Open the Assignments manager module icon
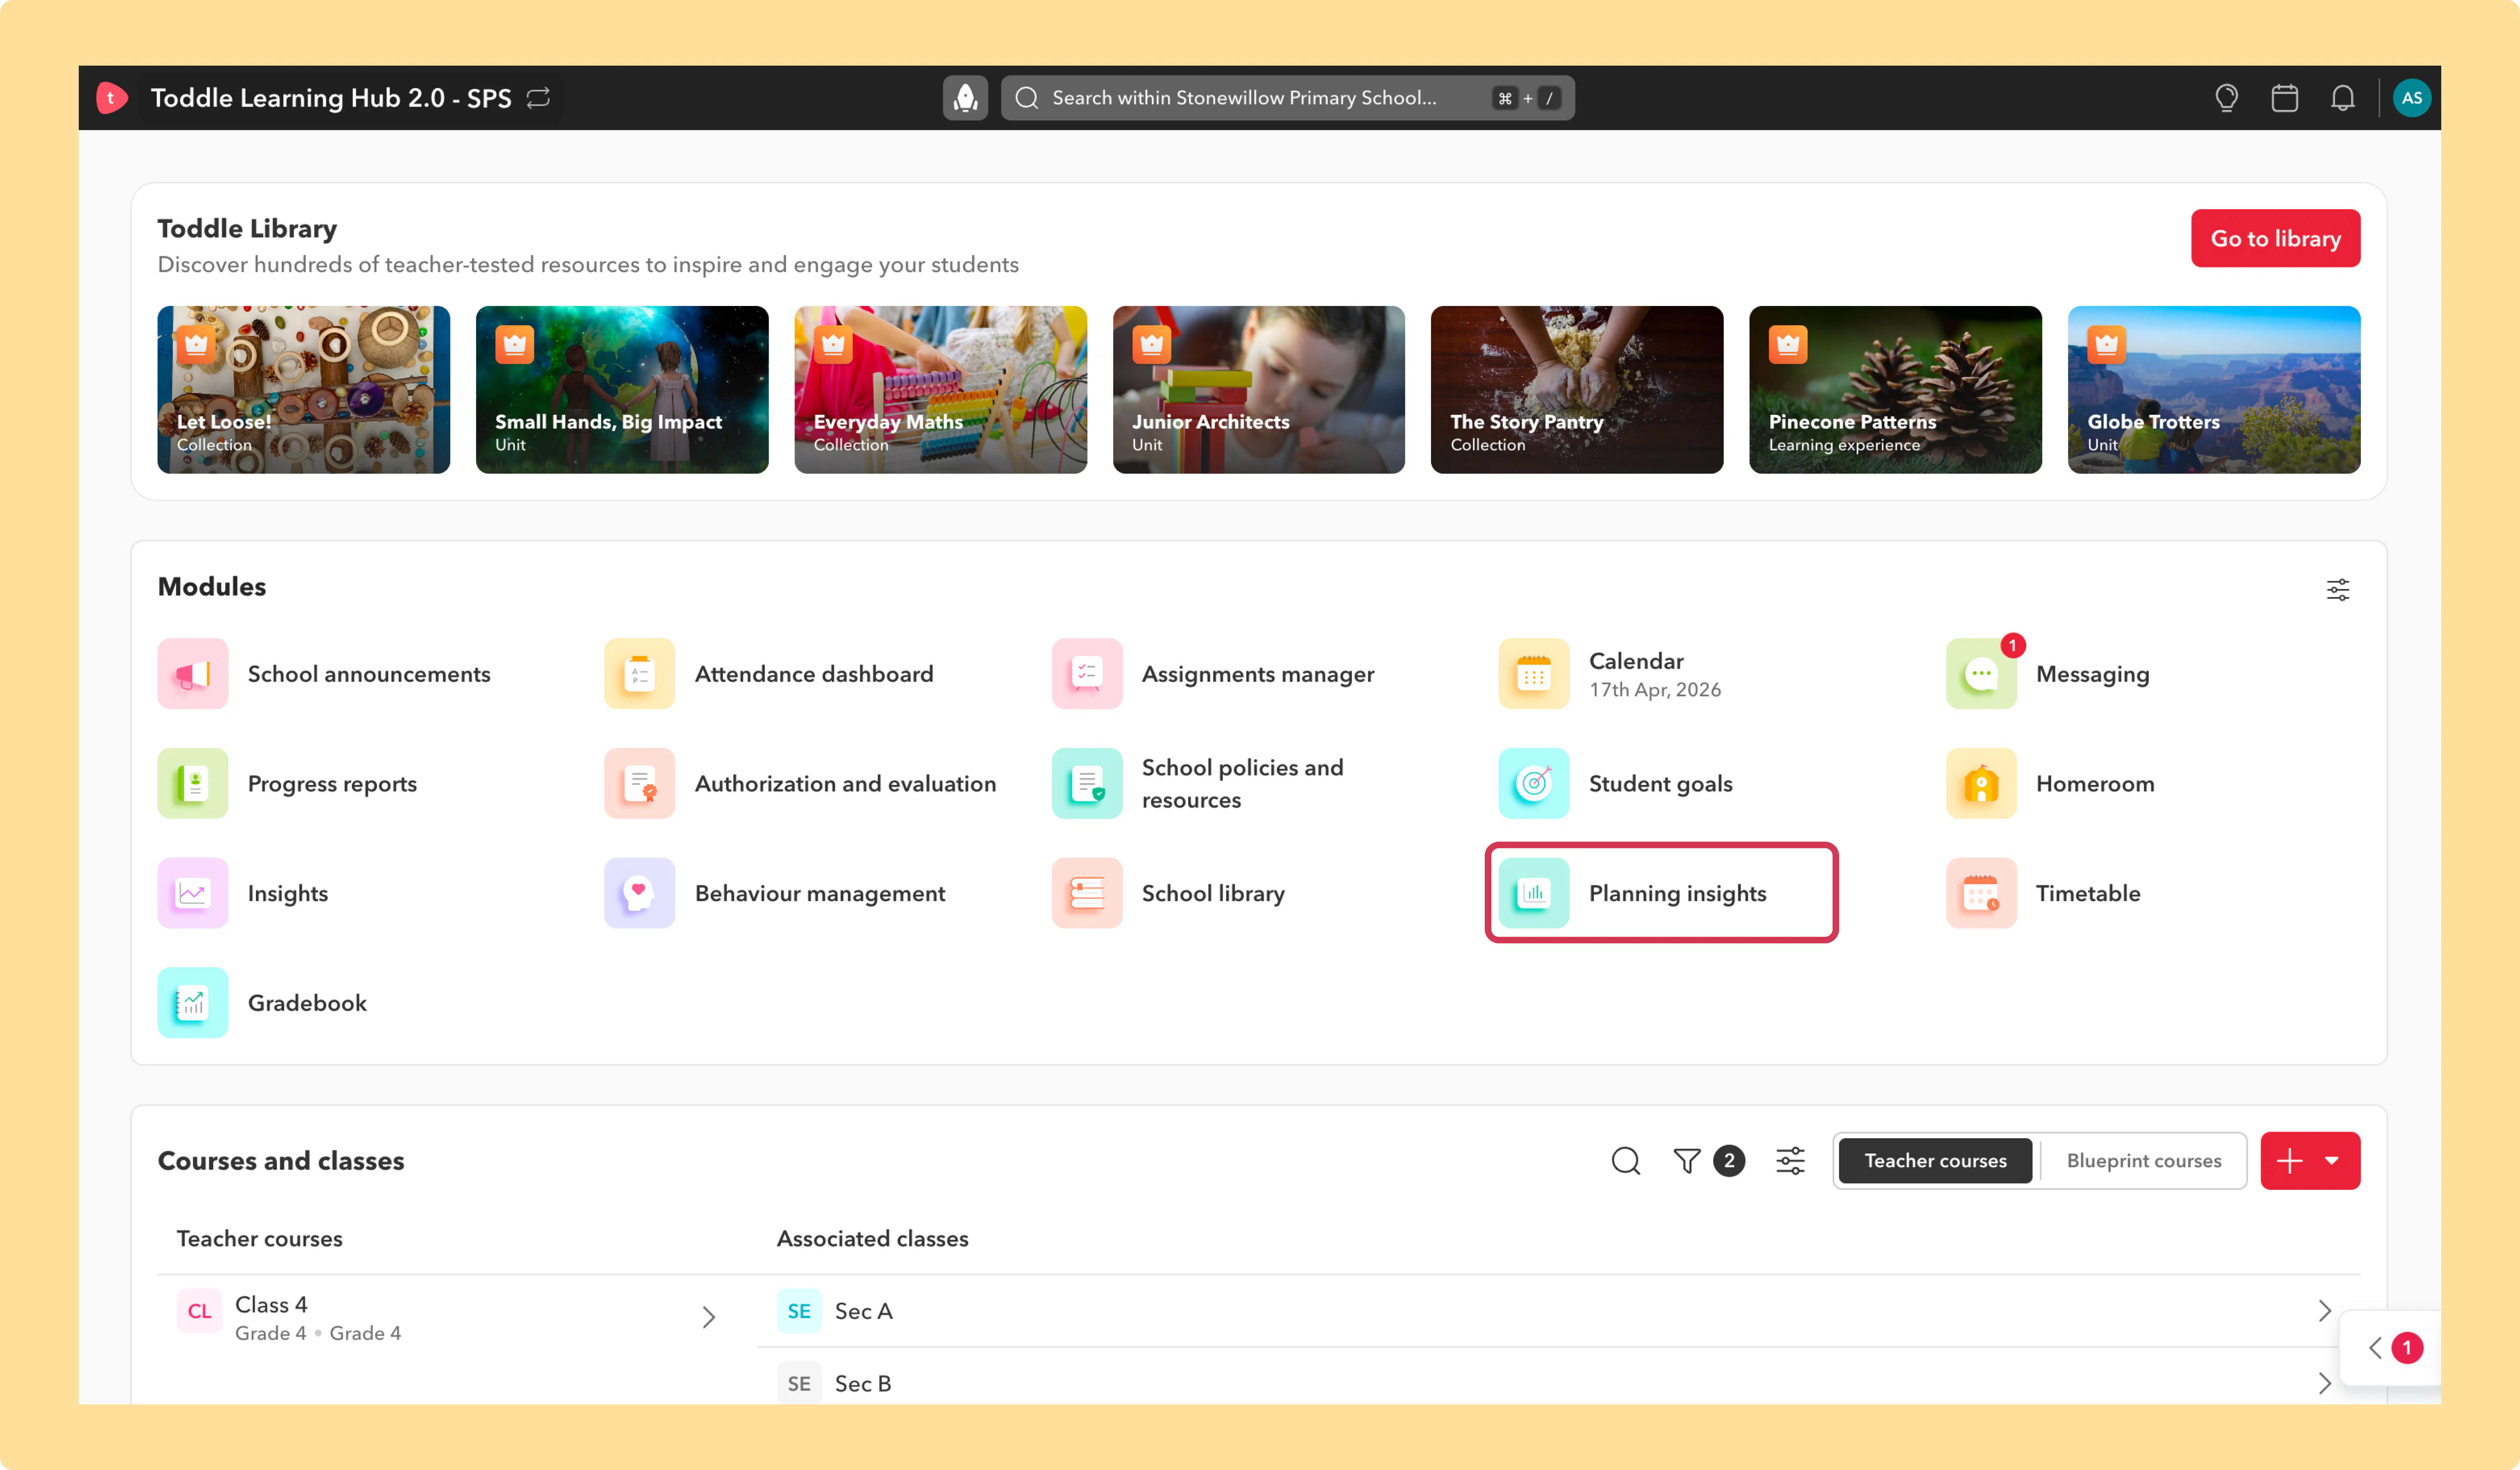The height and width of the screenshot is (1470, 2520). click(x=1087, y=674)
